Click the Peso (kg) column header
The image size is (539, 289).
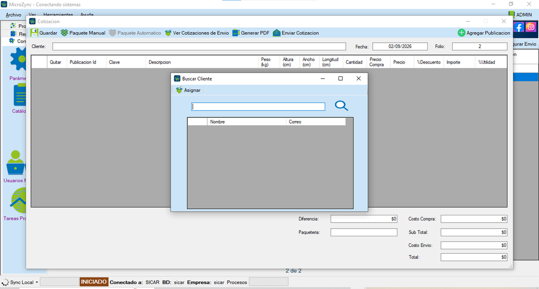pyautogui.click(x=268, y=62)
